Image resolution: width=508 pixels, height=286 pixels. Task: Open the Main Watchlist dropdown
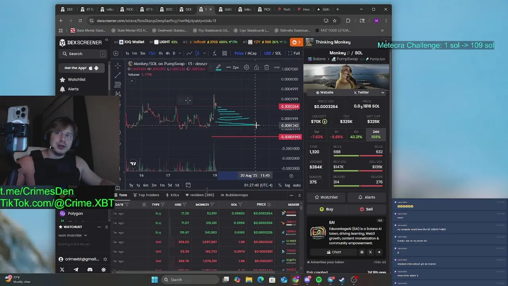[x=73, y=235]
